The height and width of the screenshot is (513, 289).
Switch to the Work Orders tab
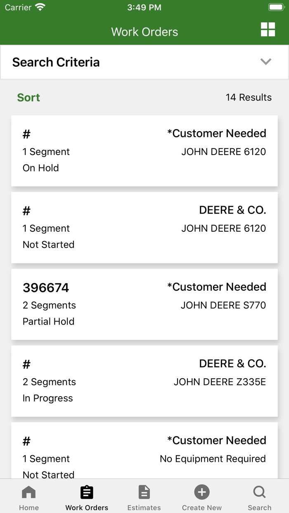[86, 496]
